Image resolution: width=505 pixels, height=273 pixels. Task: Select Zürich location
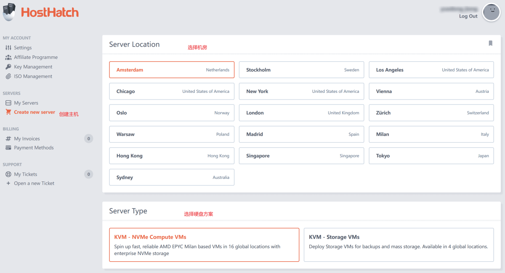click(x=431, y=113)
